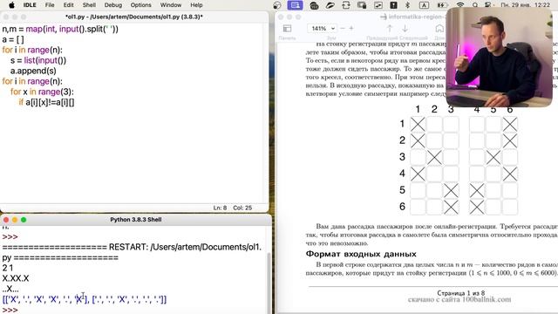Open Spotlight search in menu bar
This screenshot has height=314, width=558.
(475, 5)
